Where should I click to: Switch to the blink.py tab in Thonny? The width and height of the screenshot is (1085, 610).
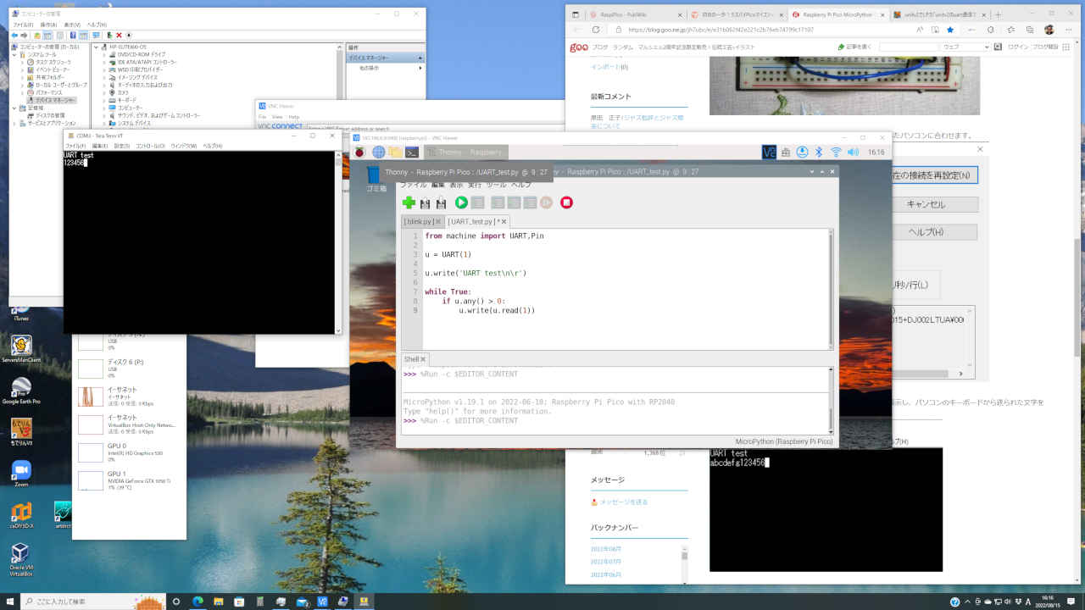pos(419,221)
